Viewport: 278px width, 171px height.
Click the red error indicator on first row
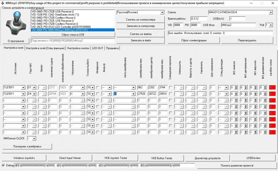pos(272,87)
